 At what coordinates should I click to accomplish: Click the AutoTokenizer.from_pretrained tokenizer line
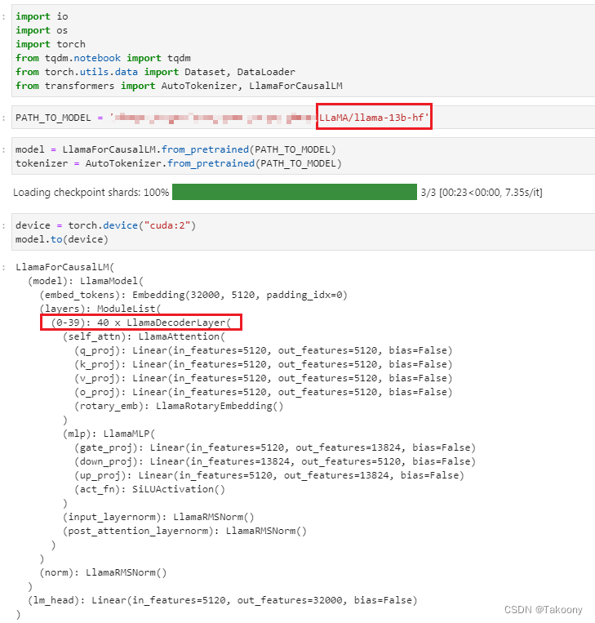179,163
